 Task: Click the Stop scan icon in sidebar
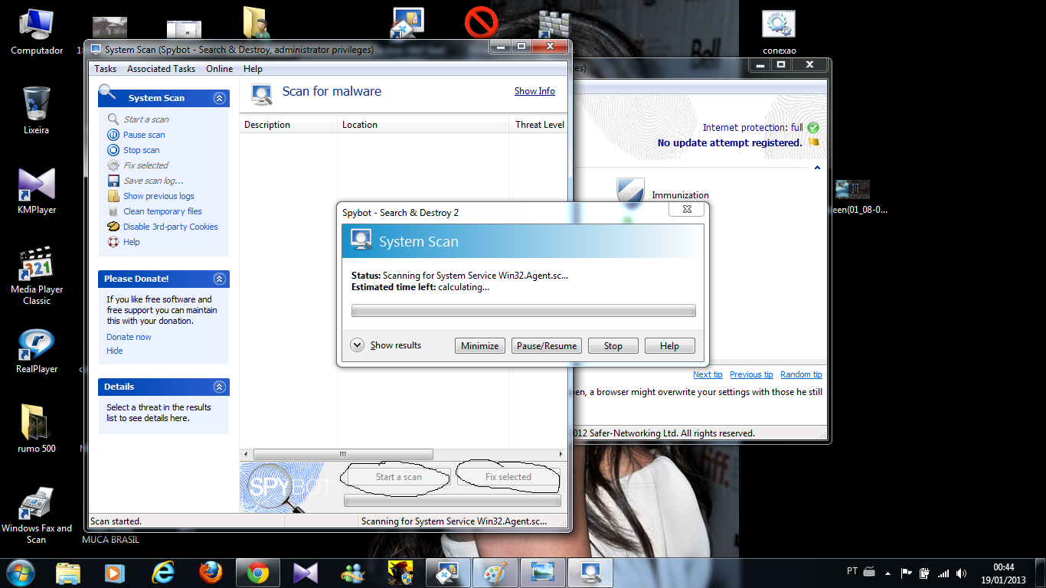113,150
